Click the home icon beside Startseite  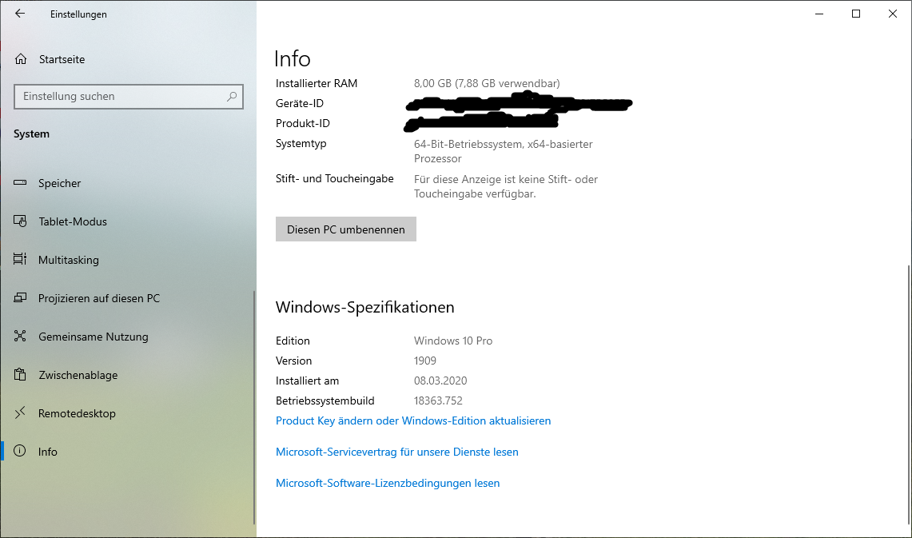(21, 58)
